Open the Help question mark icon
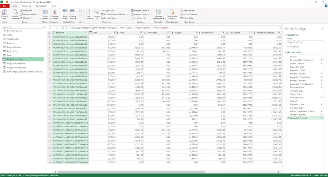 (326, 6)
